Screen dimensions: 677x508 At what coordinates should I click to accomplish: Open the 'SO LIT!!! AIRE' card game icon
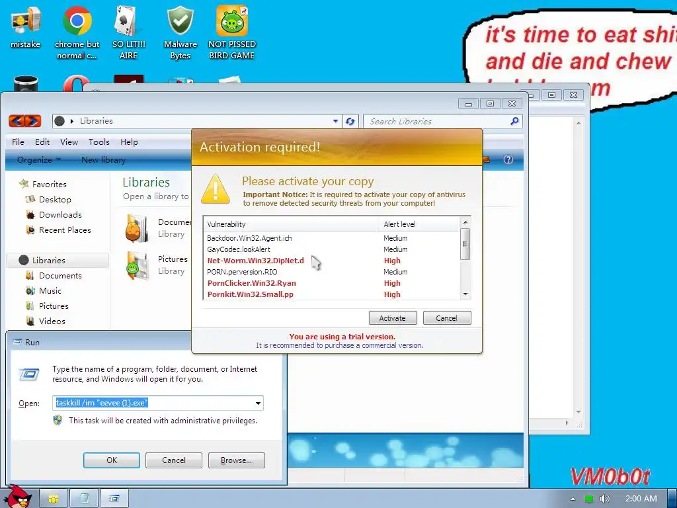[x=129, y=32]
